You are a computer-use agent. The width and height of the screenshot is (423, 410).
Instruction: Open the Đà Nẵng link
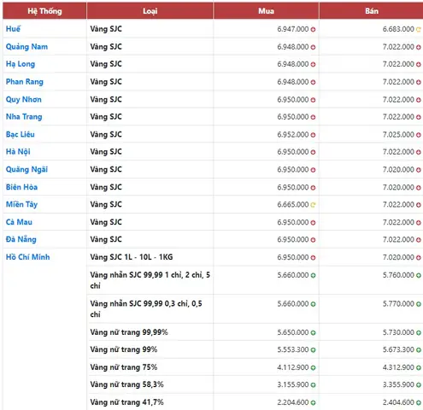tap(21, 239)
